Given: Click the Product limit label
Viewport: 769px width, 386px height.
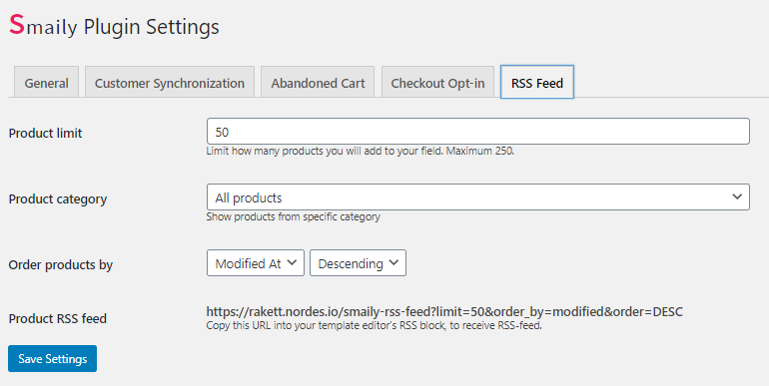Looking at the screenshot, I should [46, 134].
